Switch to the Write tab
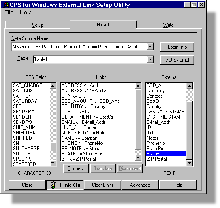 (x=169, y=25)
